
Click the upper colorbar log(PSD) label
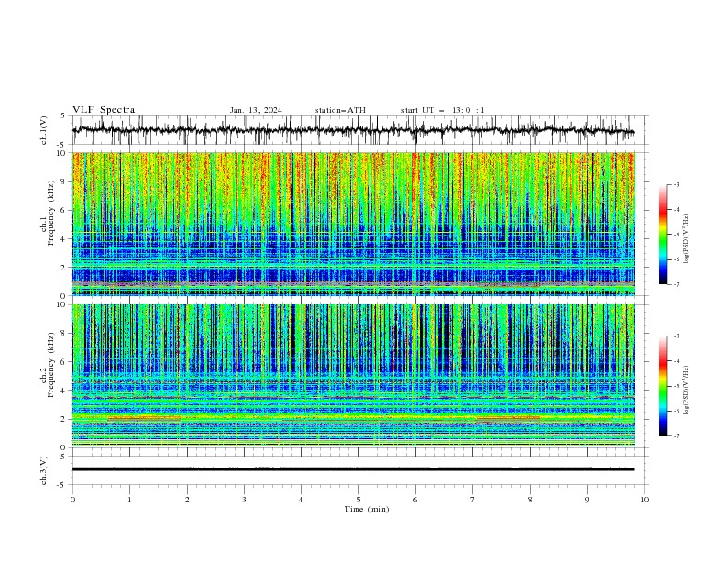(x=687, y=239)
